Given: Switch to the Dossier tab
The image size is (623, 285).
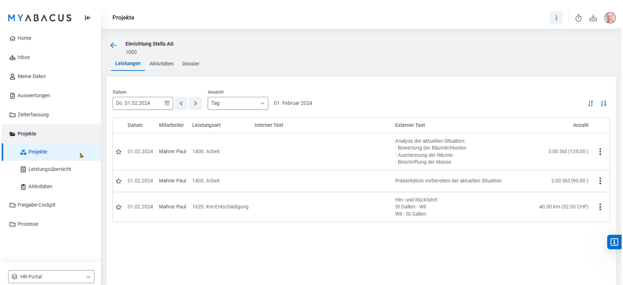Looking at the screenshot, I should click(x=191, y=64).
